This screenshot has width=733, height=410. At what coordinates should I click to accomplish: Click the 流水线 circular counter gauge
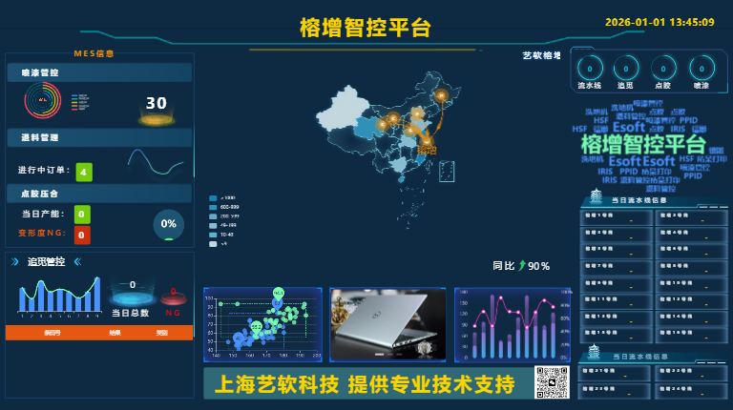pos(589,68)
